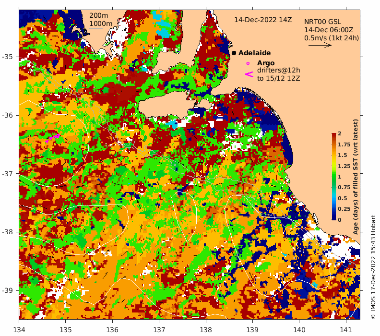
Task: Click the magenta Argo float circle in the legend
Action: click(x=248, y=63)
